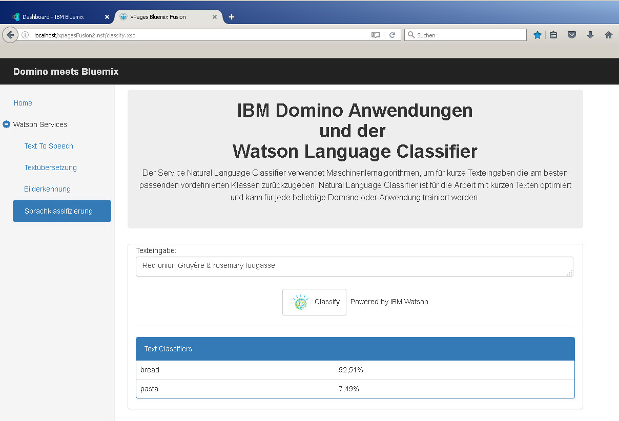Click the URL address bar
This screenshot has width=619, height=421.
pyautogui.click(x=199, y=35)
